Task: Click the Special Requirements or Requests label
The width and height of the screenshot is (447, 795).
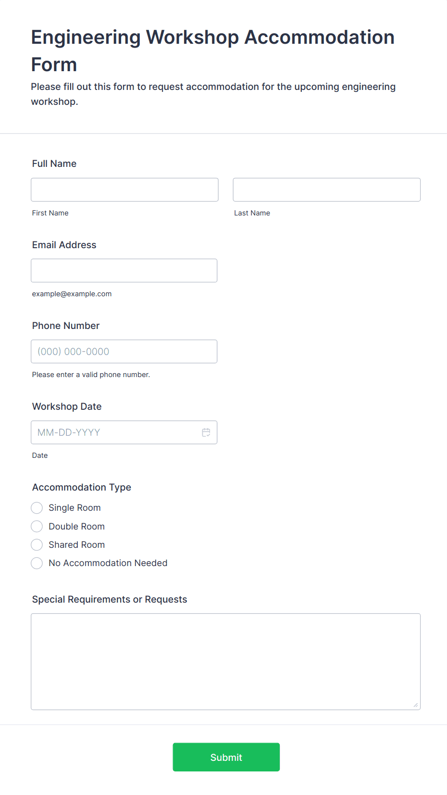Action: [x=110, y=599]
